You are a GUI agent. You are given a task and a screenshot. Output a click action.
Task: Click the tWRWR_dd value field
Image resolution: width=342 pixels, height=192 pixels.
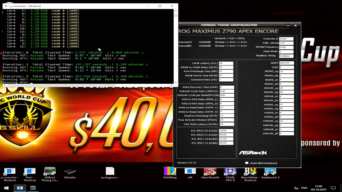coord(286,134)
